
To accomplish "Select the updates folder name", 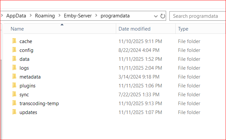I will pos(28,112).
